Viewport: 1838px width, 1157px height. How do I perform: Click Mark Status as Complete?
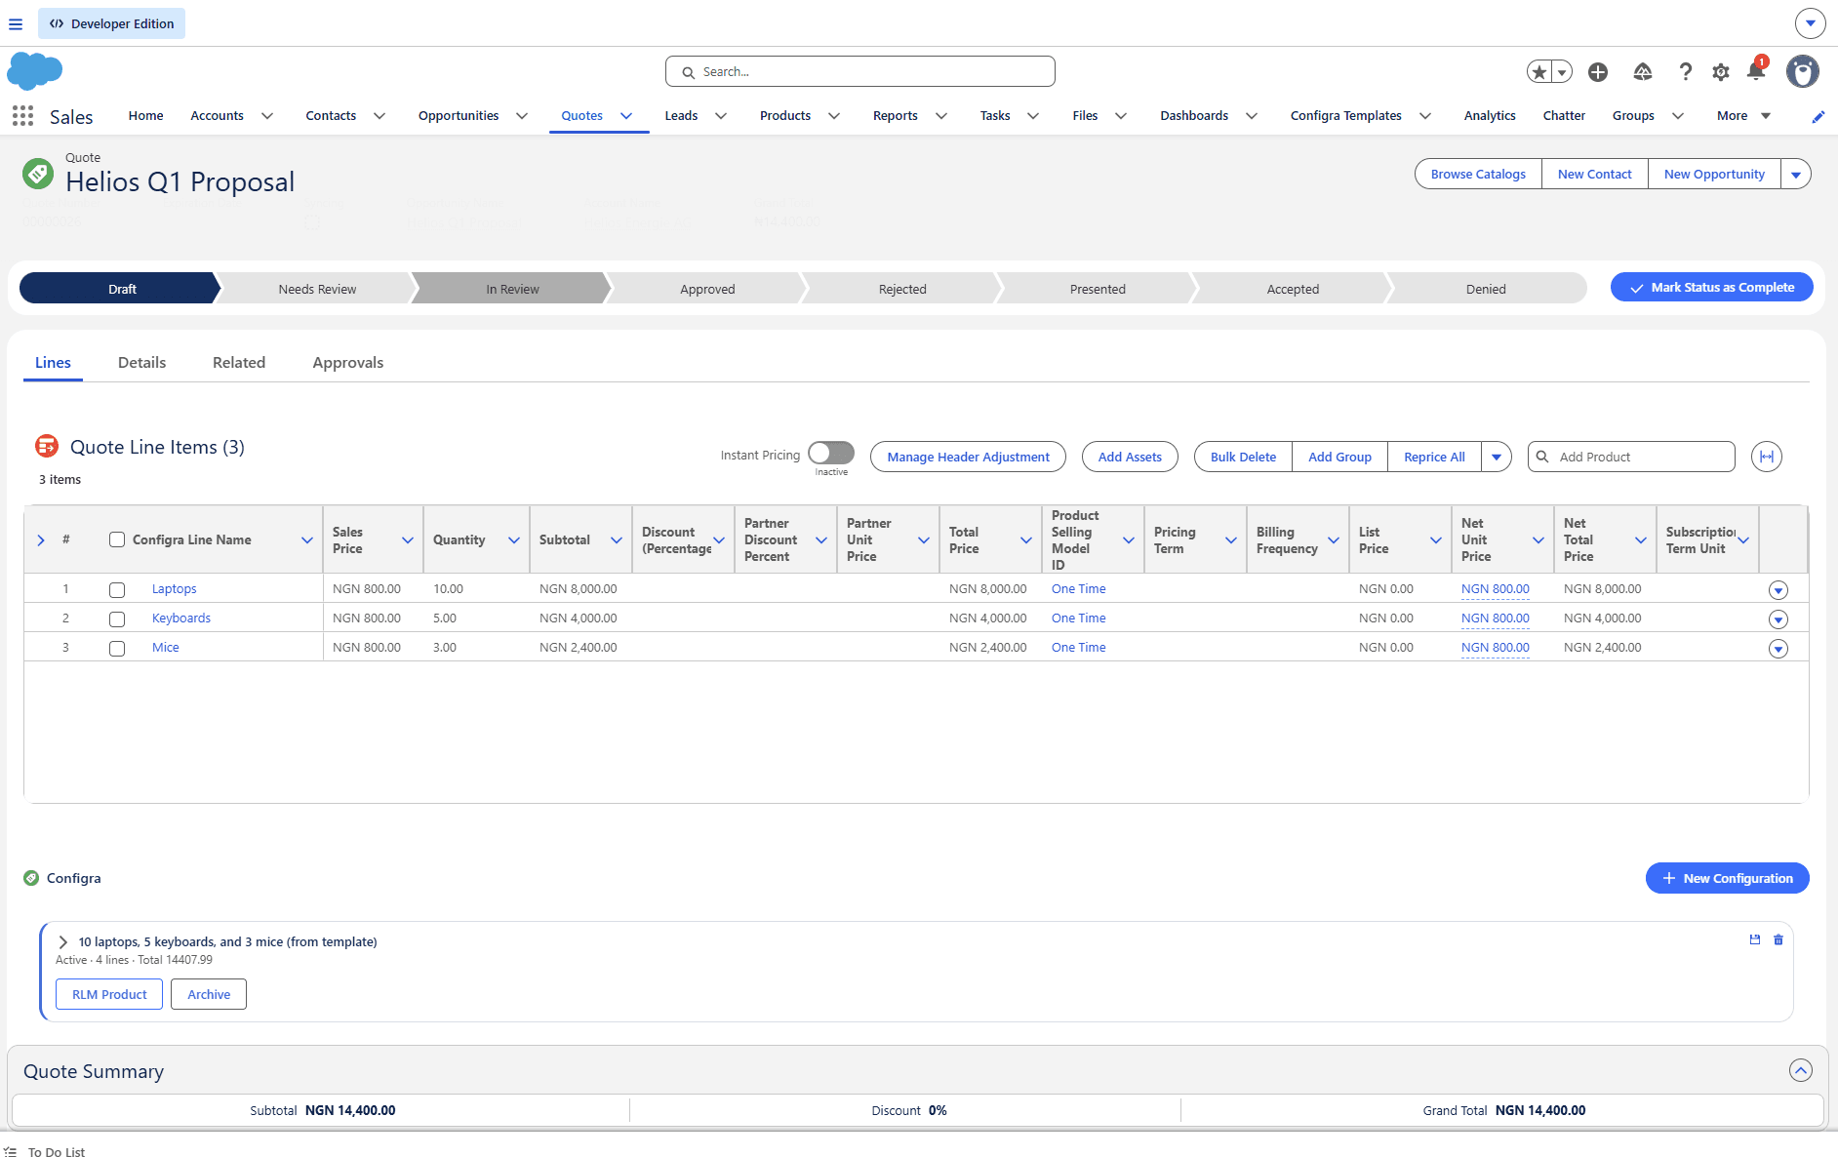(x=1712, y=288)
